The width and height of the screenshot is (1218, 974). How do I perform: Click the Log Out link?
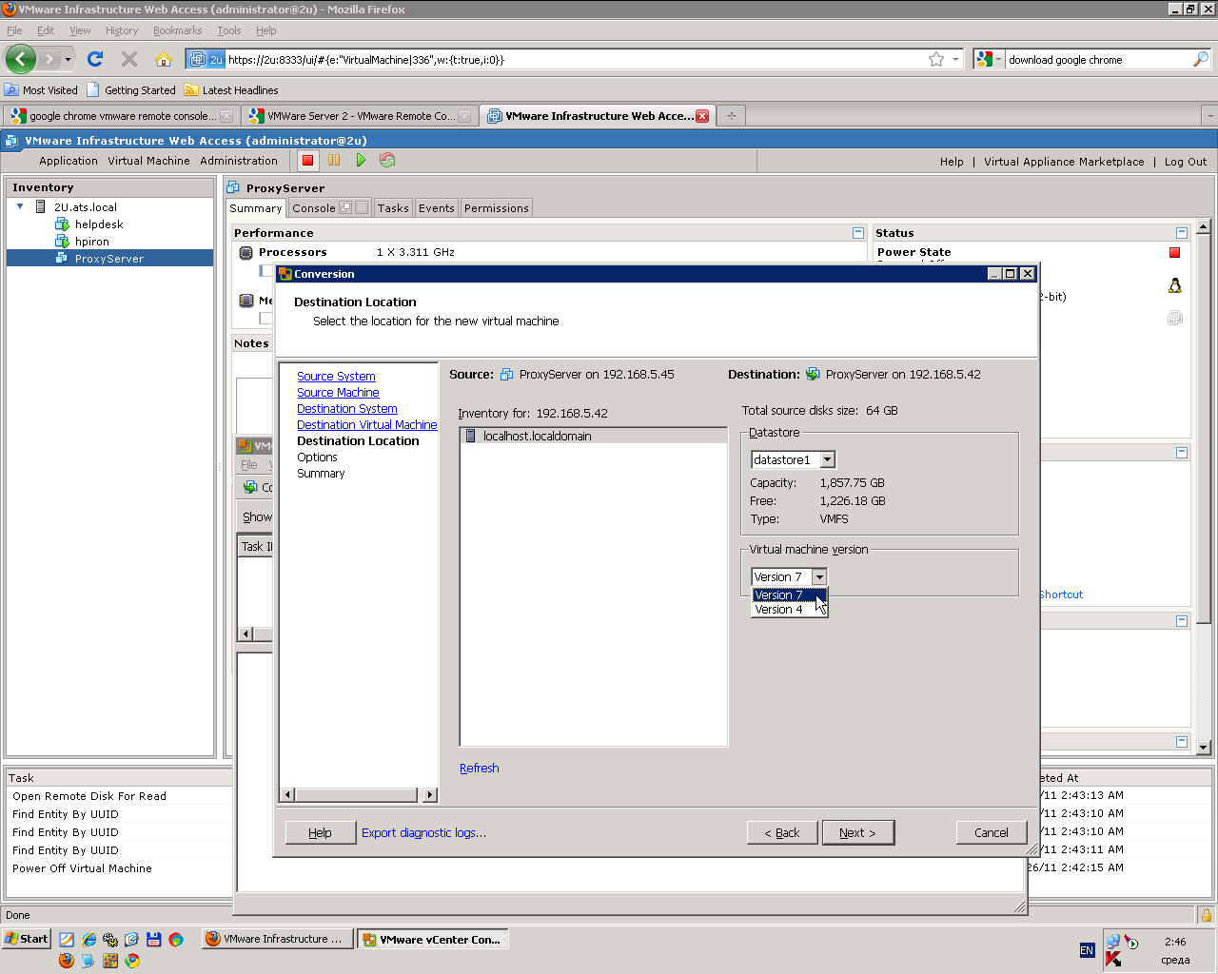click(1186, 162)
